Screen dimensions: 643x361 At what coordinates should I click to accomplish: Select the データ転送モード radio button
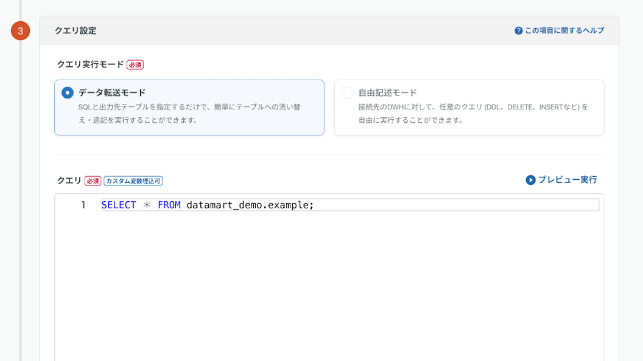pyautogui.click(x=68, y=93)
